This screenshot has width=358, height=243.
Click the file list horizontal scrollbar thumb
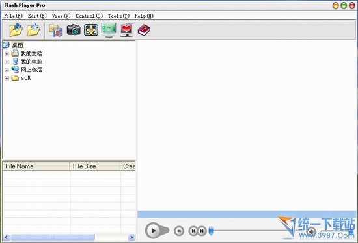53,237
